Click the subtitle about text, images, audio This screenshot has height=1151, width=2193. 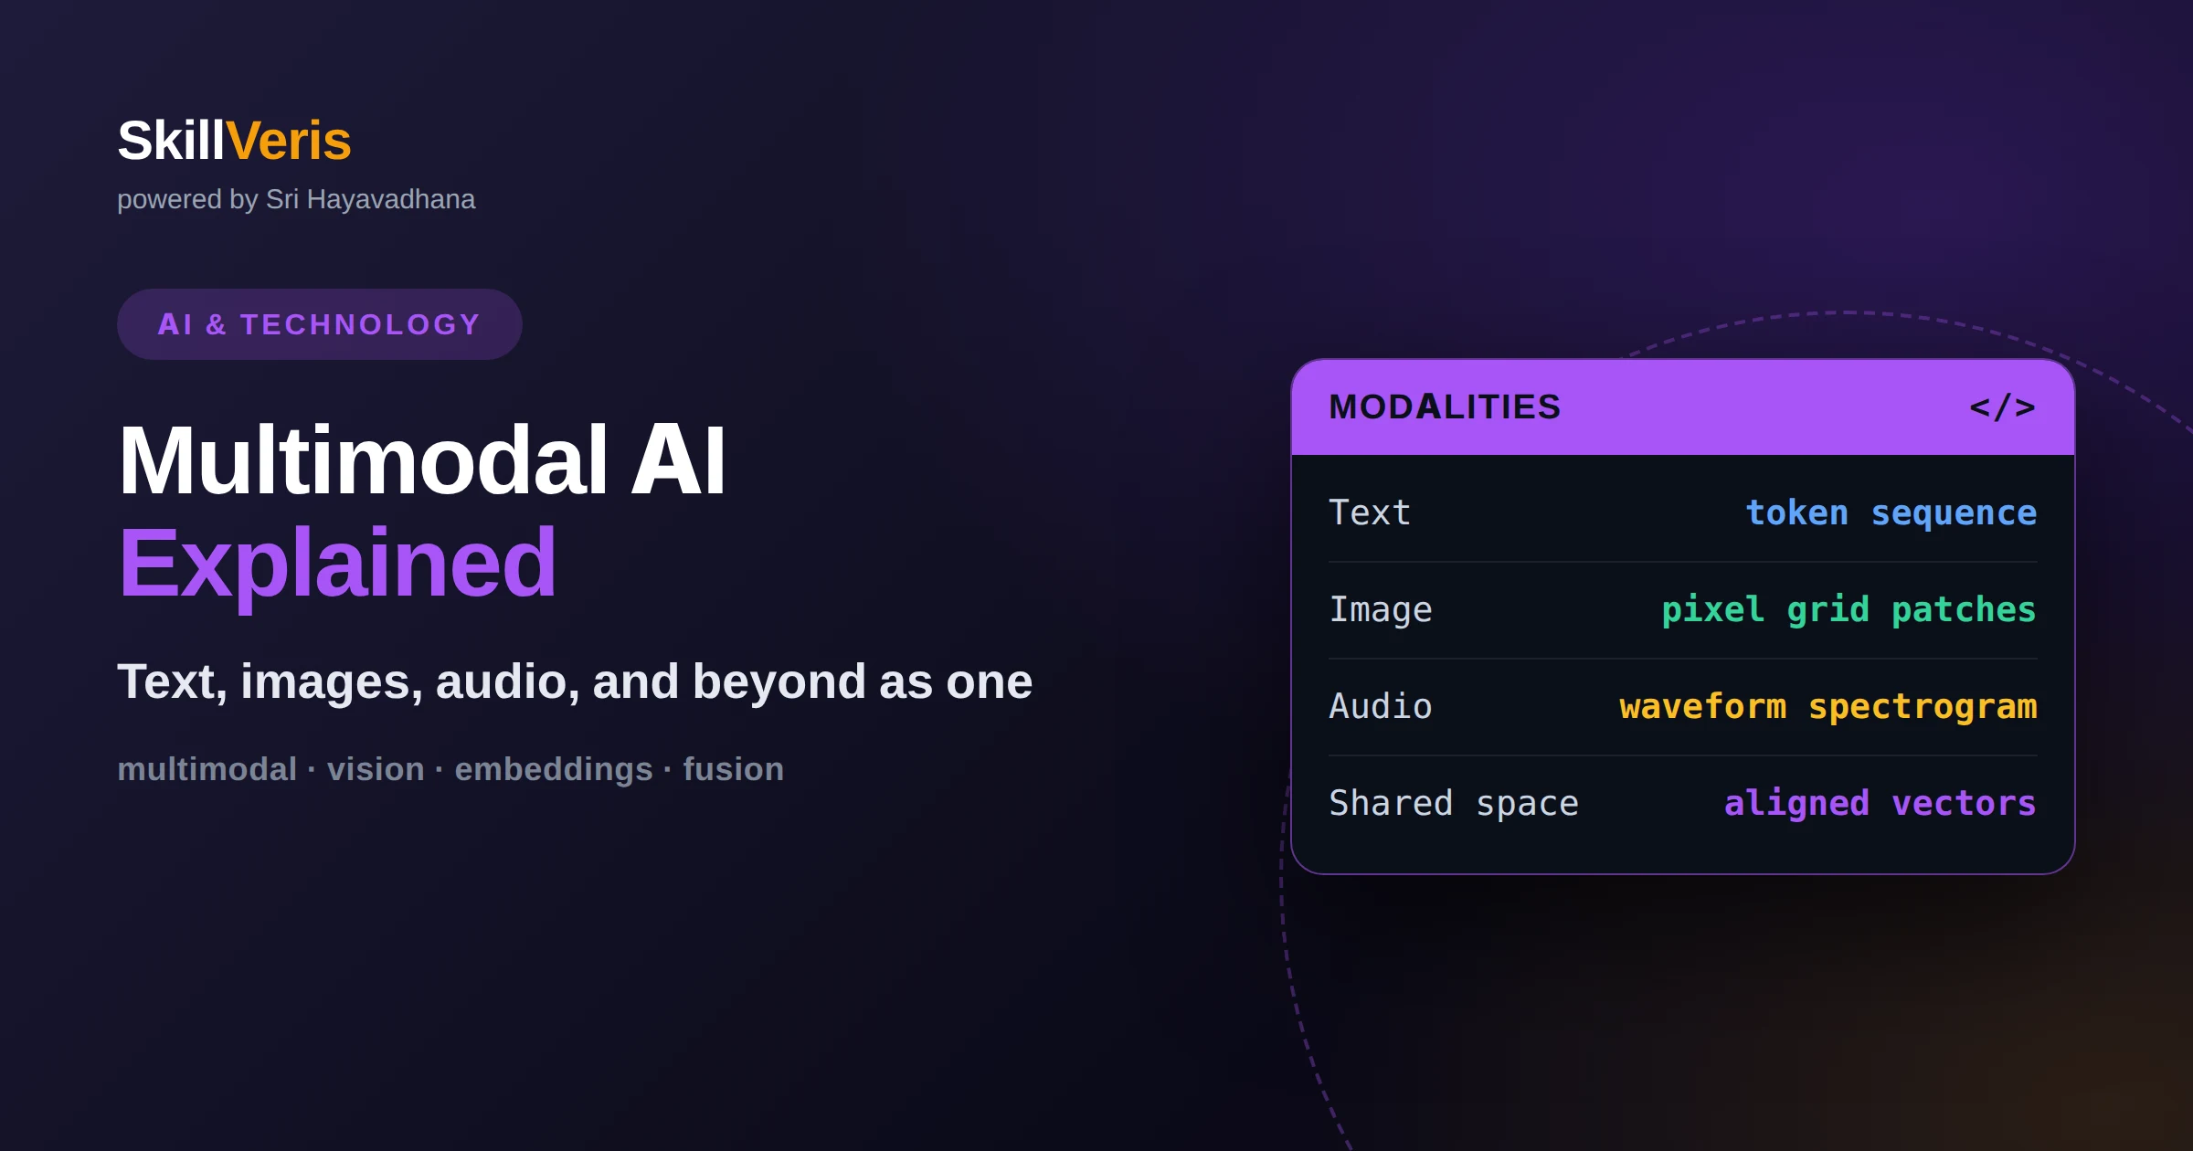(x=575, y=681)
